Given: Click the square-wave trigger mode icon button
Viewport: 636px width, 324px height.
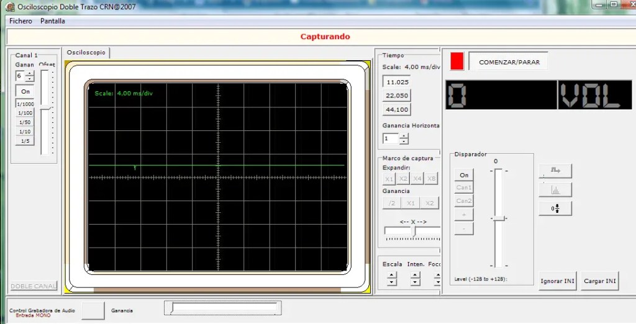Looking at the screenshot, I should pyautogui.click(x=555, y=171).
